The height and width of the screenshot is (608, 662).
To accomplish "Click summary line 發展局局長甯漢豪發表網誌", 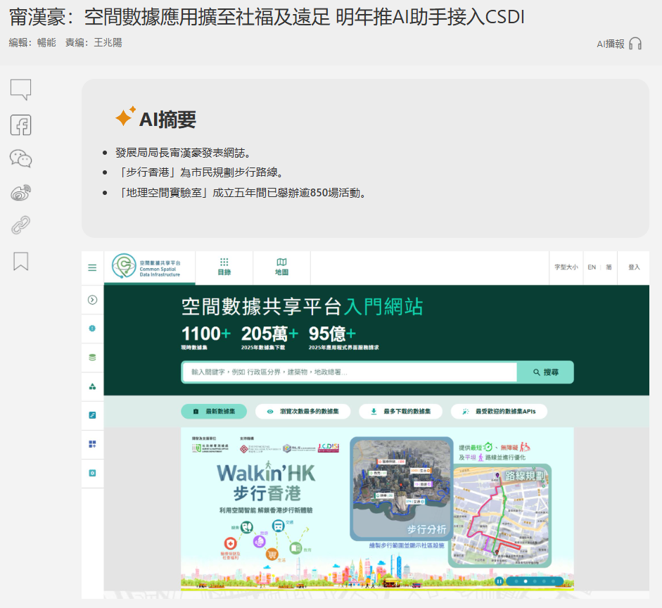I will (183, 153).
